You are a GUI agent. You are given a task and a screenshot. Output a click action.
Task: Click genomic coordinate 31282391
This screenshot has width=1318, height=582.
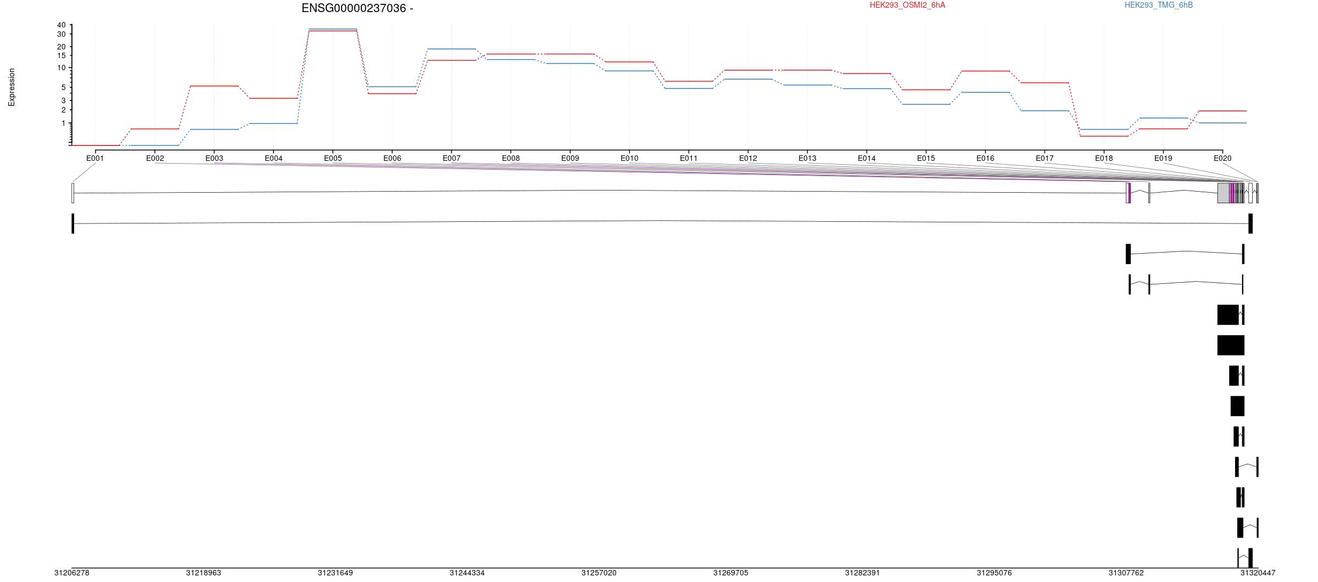pos(863,573)
